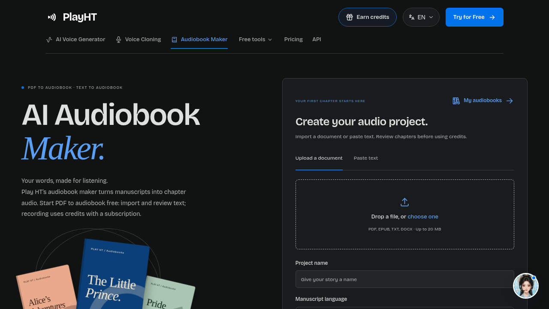The width and height of the screenshot is (549, 309).
Task: Select the Upload a document tab
Action: (319, 158)
